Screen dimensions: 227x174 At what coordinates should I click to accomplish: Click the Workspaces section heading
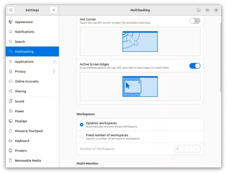[x=86, y=114]
